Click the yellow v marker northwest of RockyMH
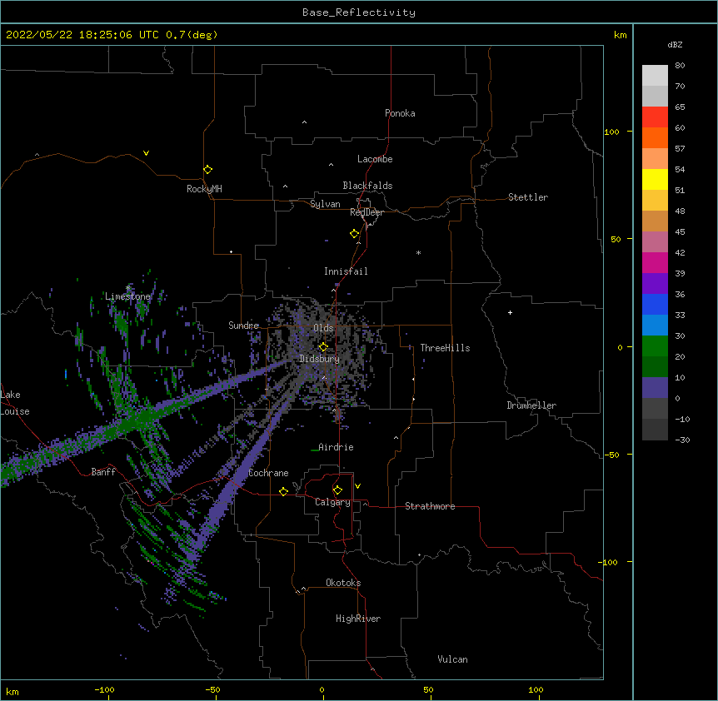Image resolution: width=718 pixels, height=701 pixels. pos(146,153)
